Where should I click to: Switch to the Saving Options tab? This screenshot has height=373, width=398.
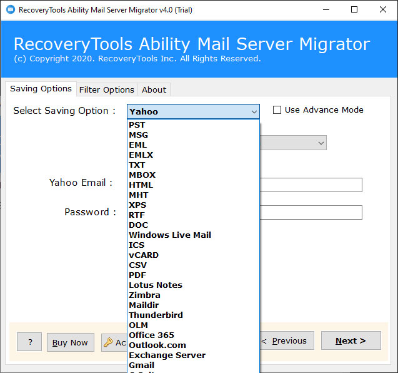(41, 89)
